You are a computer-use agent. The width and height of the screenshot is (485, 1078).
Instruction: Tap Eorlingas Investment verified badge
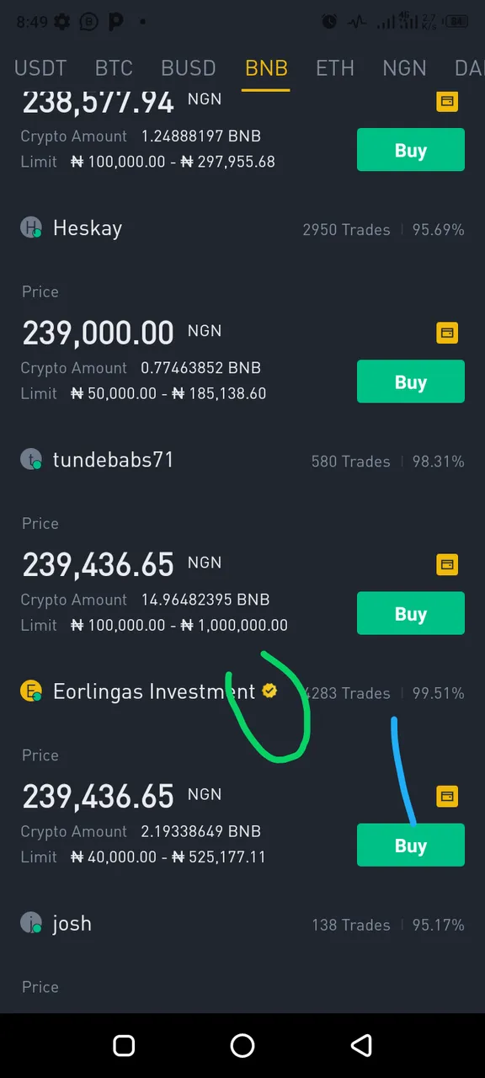point(269,691)
